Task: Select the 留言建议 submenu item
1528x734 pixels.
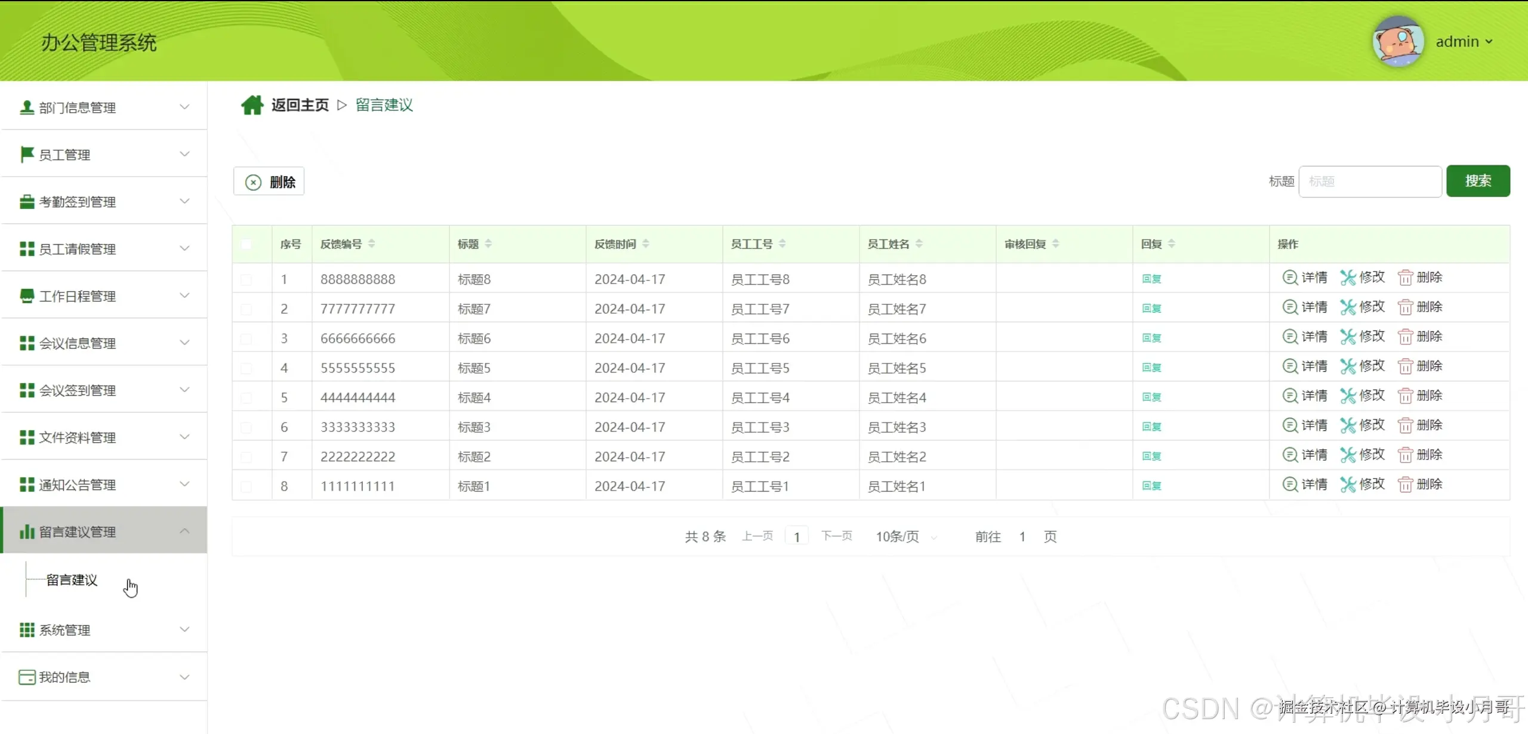Action: [x=72, y=580]
